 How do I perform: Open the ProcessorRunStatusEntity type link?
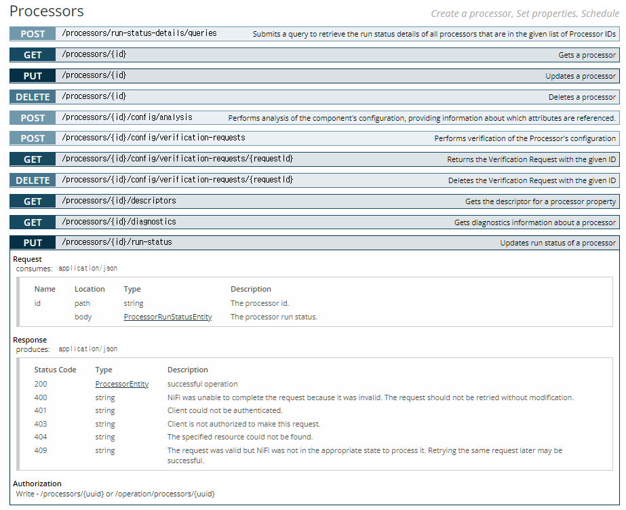click(x=168, y=317)
